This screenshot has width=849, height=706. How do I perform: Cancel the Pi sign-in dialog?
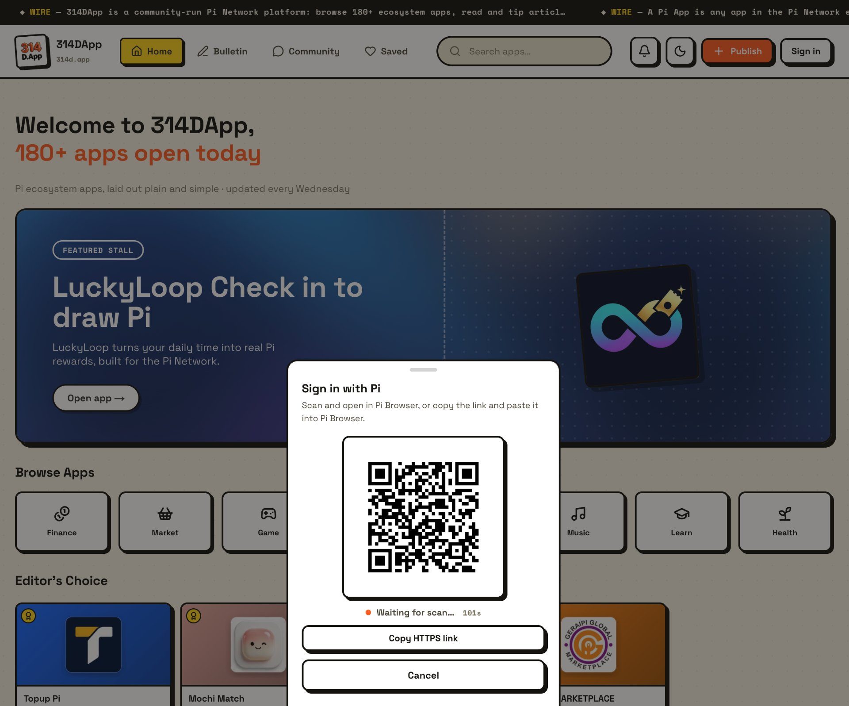point(423,675)
